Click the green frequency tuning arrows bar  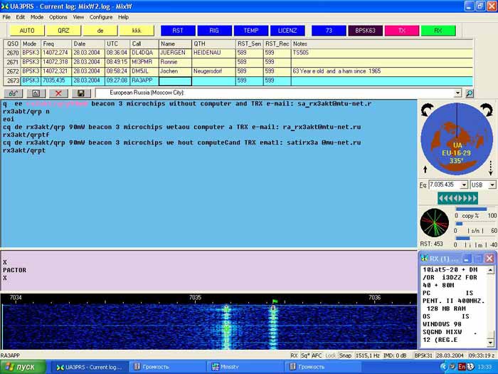(x=456, y=198)
